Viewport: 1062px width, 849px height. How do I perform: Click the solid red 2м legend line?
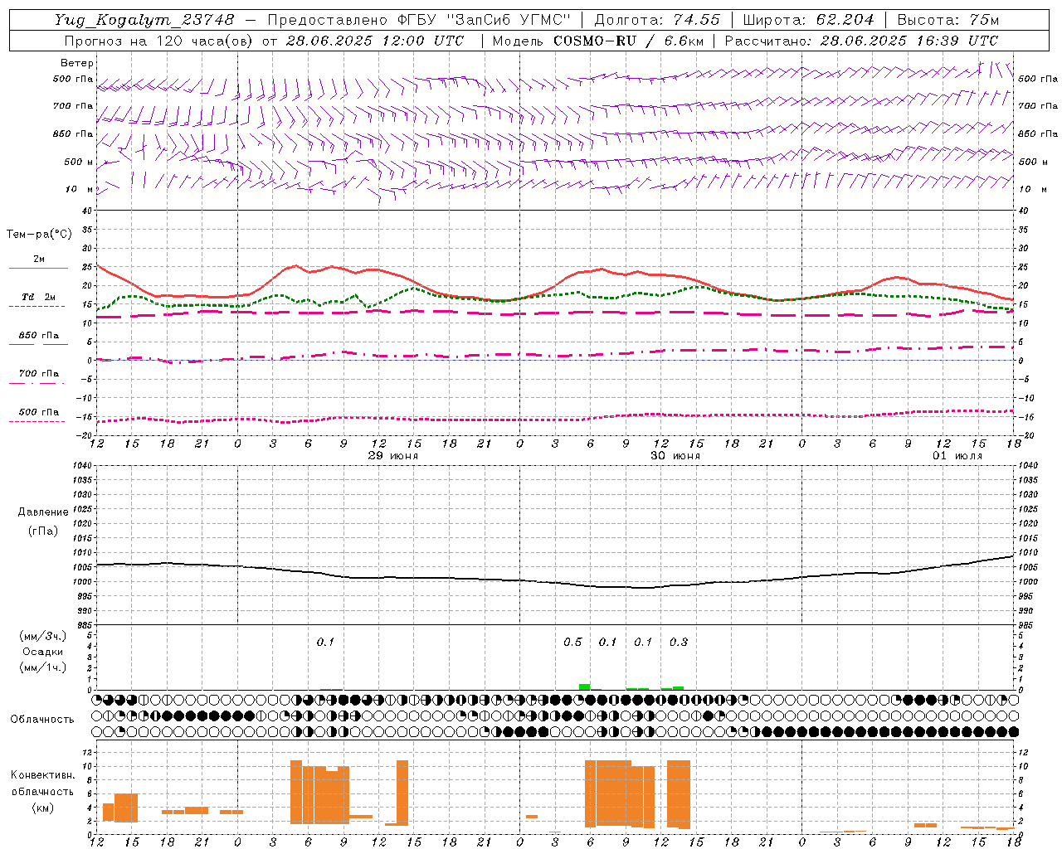click(x=39, y=269)
